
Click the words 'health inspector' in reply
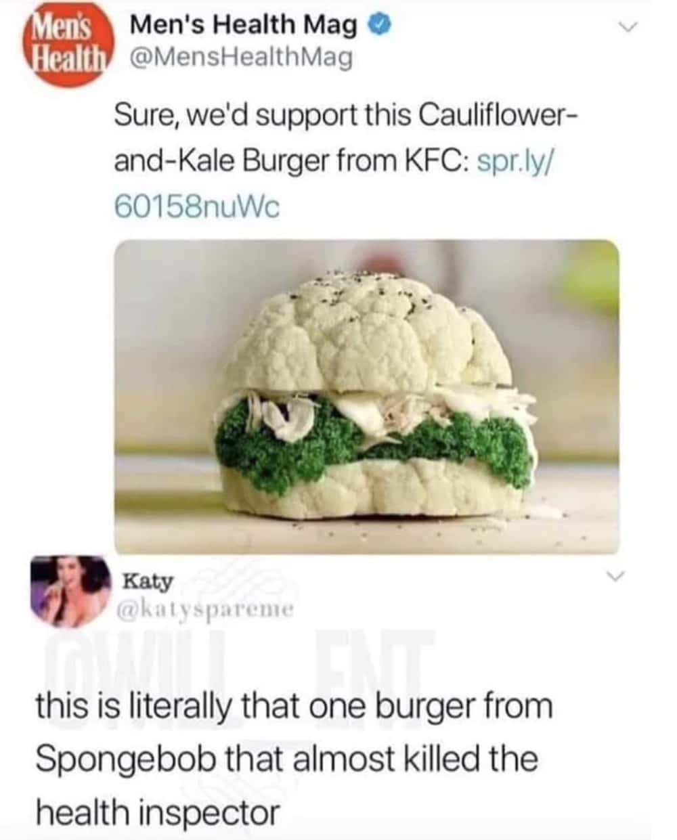pos(157,812)
